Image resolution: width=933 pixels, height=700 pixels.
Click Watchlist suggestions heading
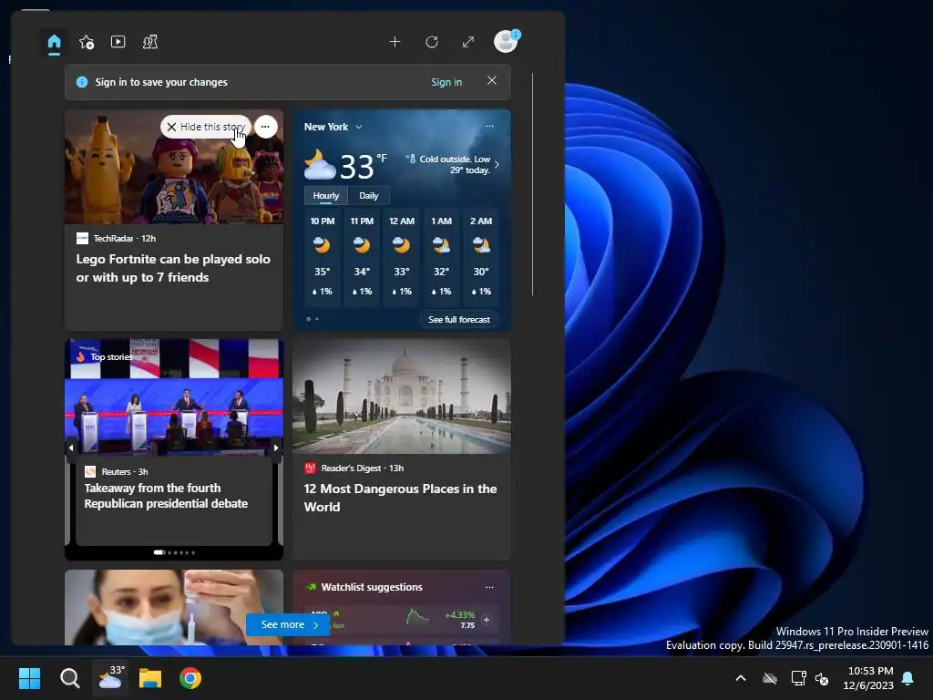pos(372,587)
